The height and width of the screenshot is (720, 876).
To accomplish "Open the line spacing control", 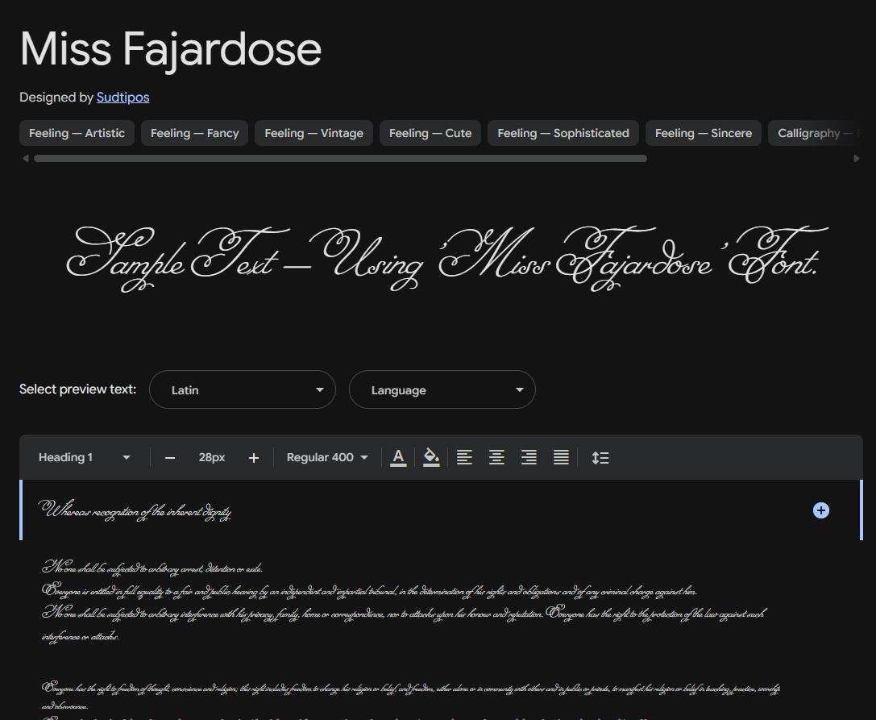I will [x=600, y=457].
